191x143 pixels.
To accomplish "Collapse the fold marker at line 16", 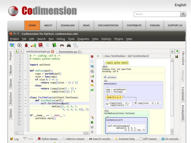I will [x=25, y=100].
